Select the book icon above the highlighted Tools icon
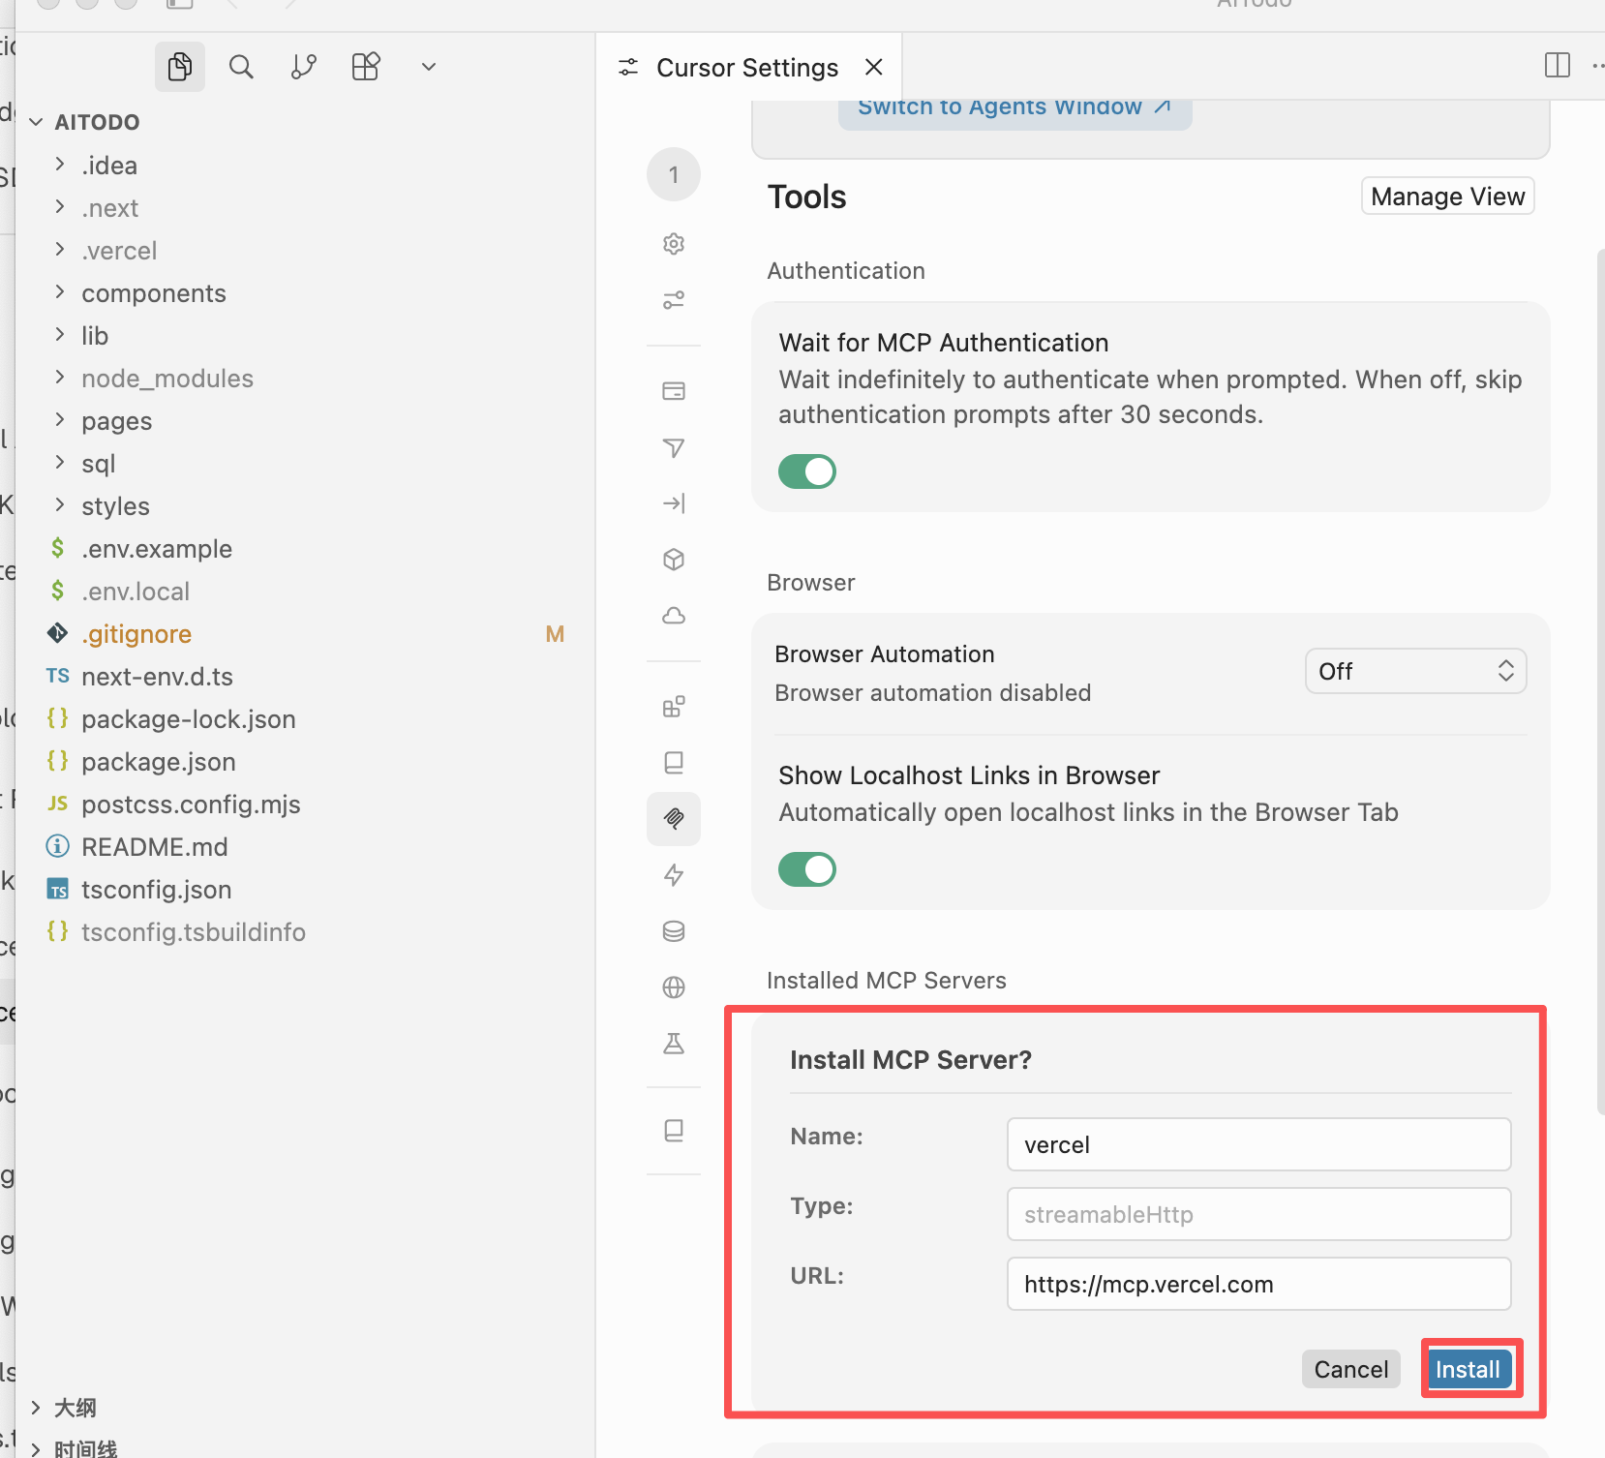Viewport: 1605px width, 1458px height. click(x=674, y=763)
